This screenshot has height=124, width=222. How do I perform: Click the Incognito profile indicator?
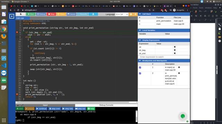click(x=179, y=10)
